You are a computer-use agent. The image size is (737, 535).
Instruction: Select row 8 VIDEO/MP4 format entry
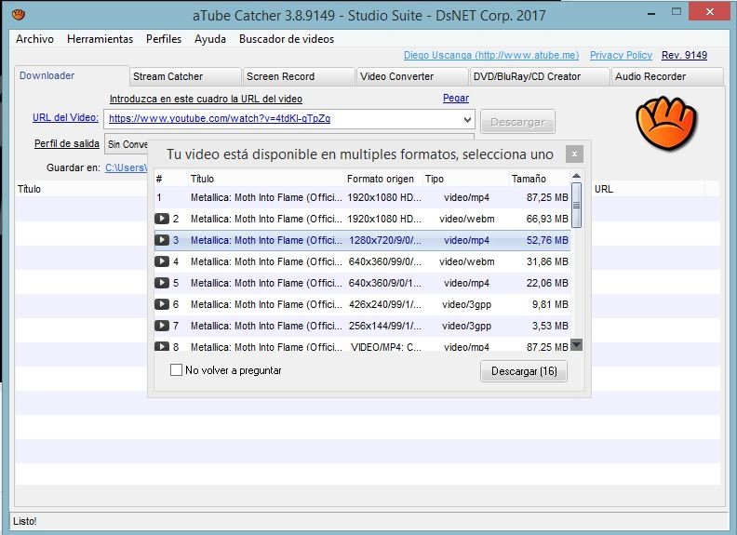pos(362,345)
